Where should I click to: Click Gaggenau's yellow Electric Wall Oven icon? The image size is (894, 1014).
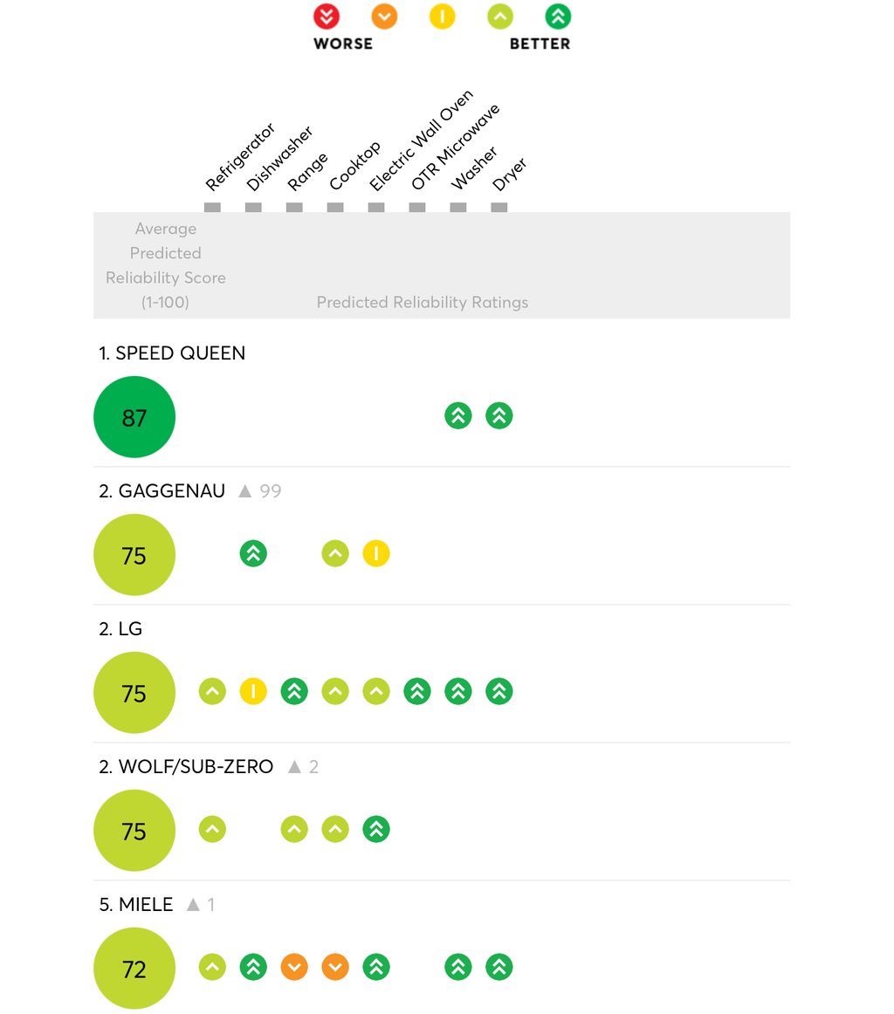click(x=375, y=553)
